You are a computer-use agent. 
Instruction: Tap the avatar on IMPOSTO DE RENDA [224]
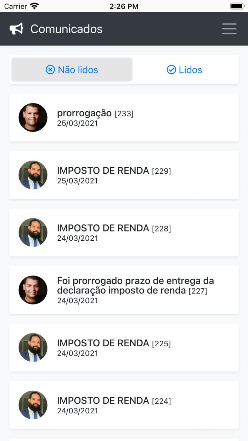point(33,405)
